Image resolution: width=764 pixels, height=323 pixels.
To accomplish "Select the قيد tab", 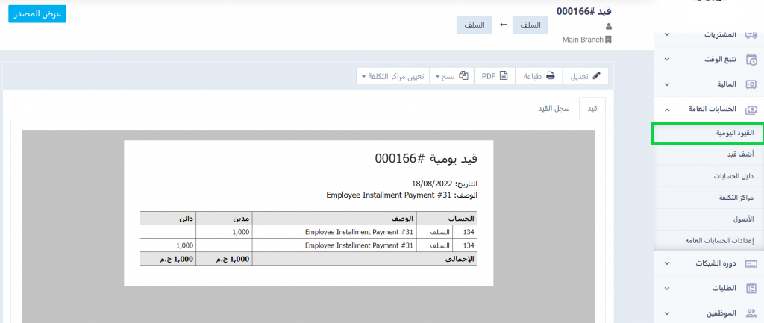I will coord(592,109).
